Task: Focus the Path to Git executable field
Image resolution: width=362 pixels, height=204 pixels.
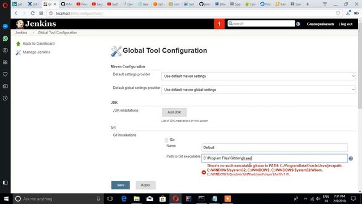Action: (x=274, y=159)
